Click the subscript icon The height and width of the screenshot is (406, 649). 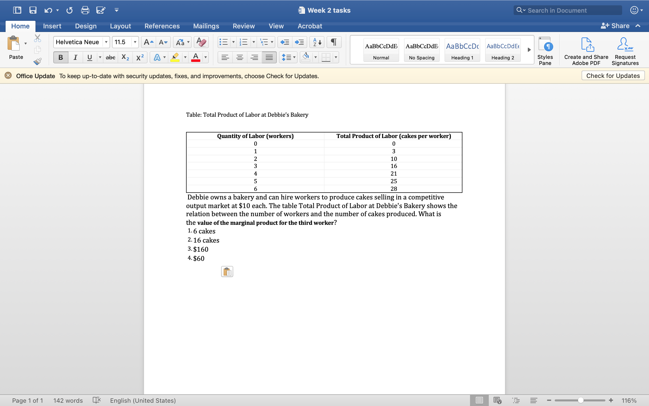125,57
